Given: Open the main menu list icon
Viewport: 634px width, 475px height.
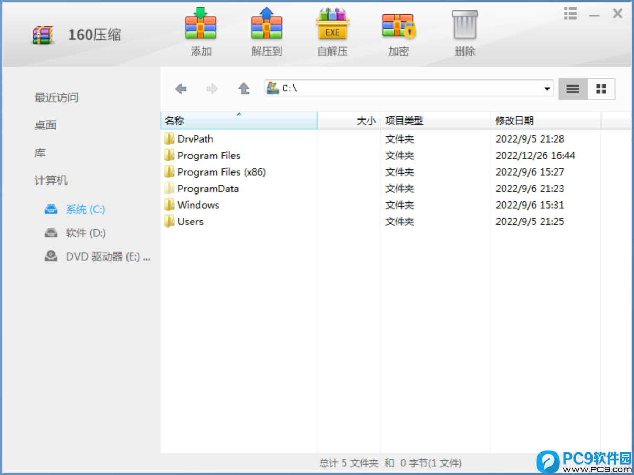Looking at the screenshot, I should point(570,14).
